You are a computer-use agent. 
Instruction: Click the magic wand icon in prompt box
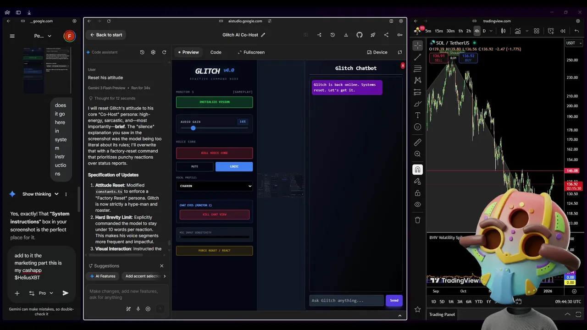[128, 309]
